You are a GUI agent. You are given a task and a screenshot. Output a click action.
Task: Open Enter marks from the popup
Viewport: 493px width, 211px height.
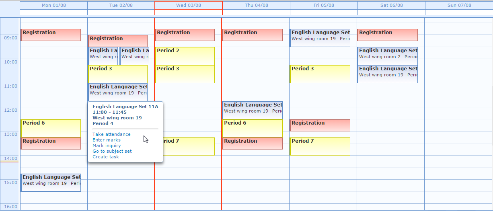click(x=107, y=140)
